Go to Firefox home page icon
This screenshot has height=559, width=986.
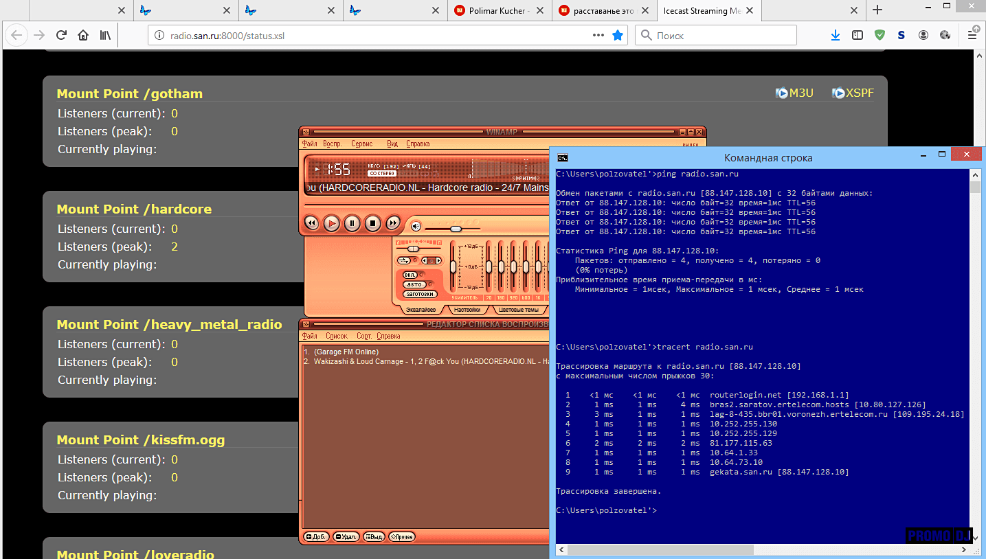83,35
